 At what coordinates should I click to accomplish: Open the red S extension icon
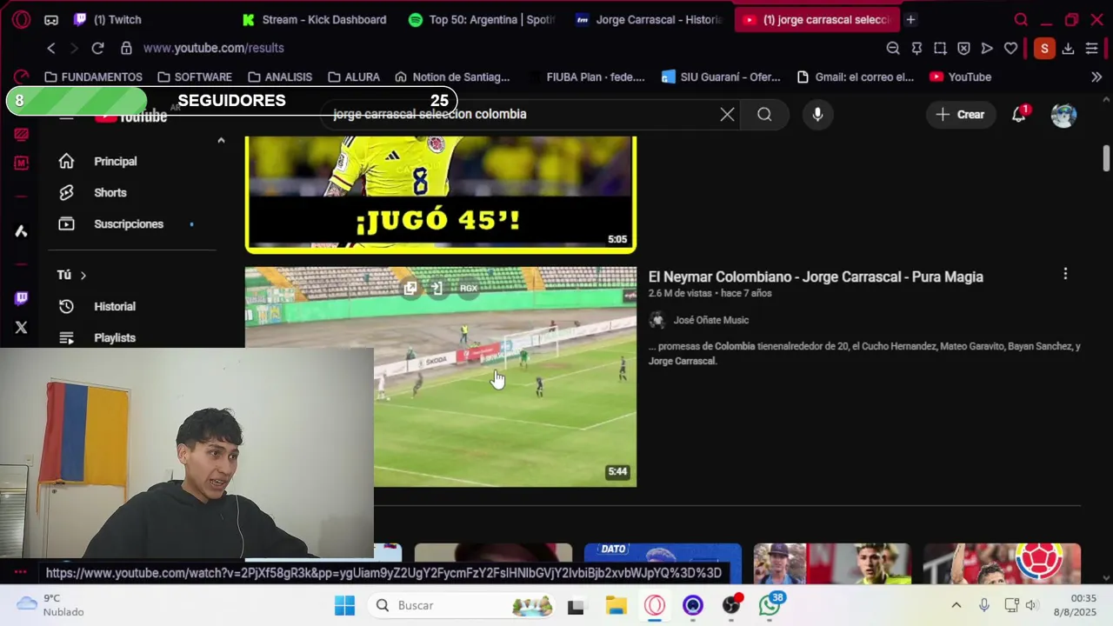(1044, 48)
